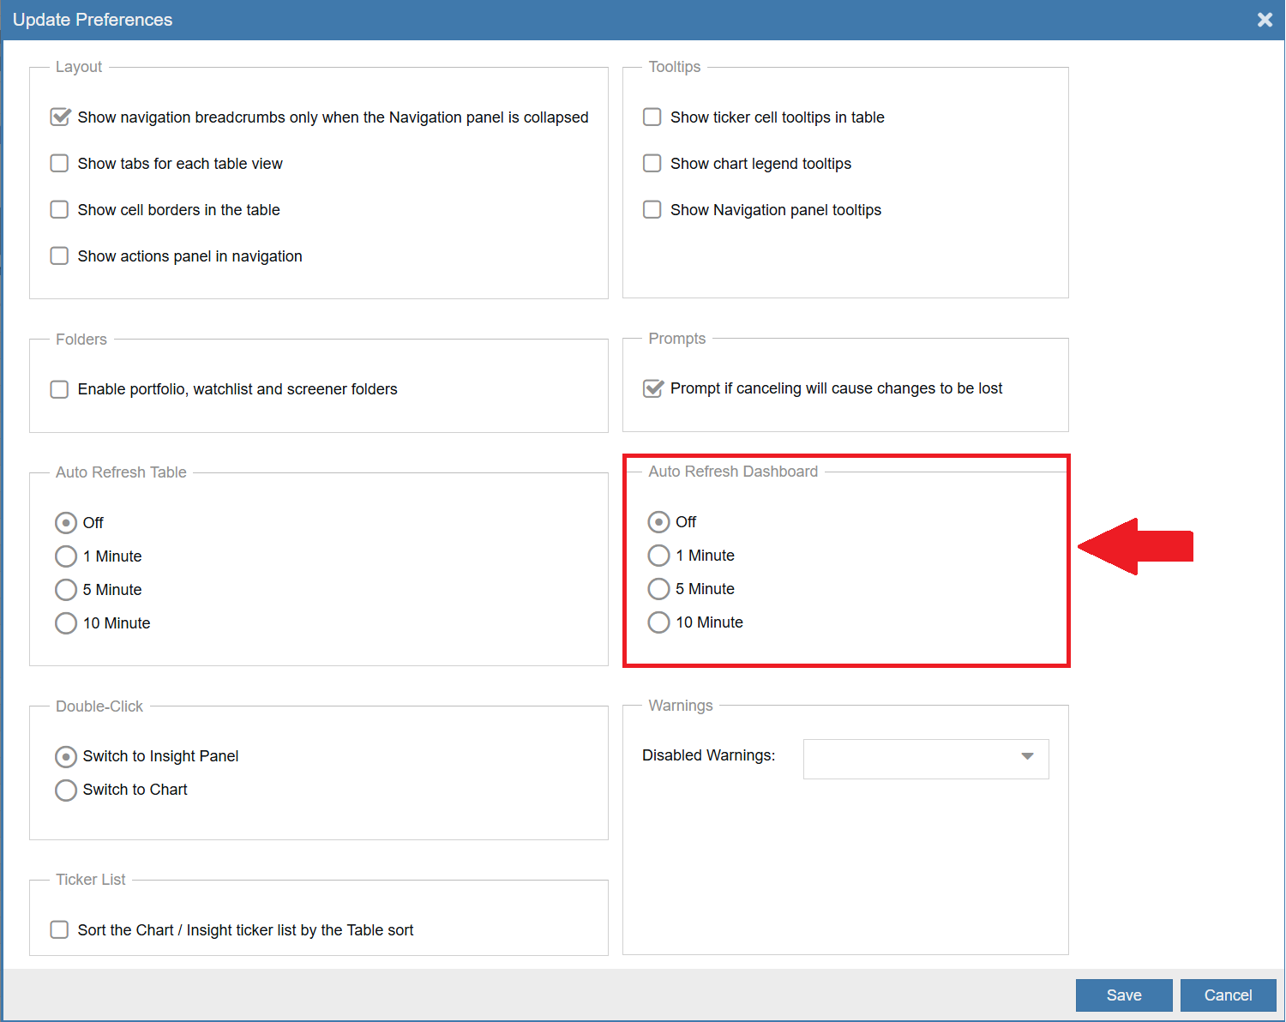The image size is (1286, 1022).
Task: Check Show chart legend tooltips
Action: (x=652, y=164)
